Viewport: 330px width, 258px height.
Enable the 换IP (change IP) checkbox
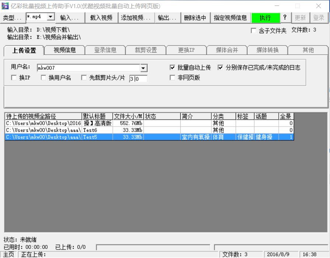coord(14,77)
